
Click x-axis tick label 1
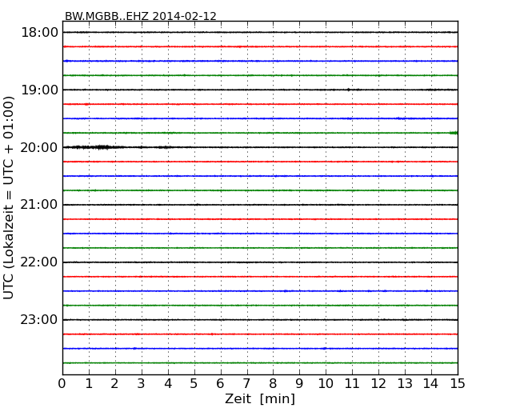(89, 384)
